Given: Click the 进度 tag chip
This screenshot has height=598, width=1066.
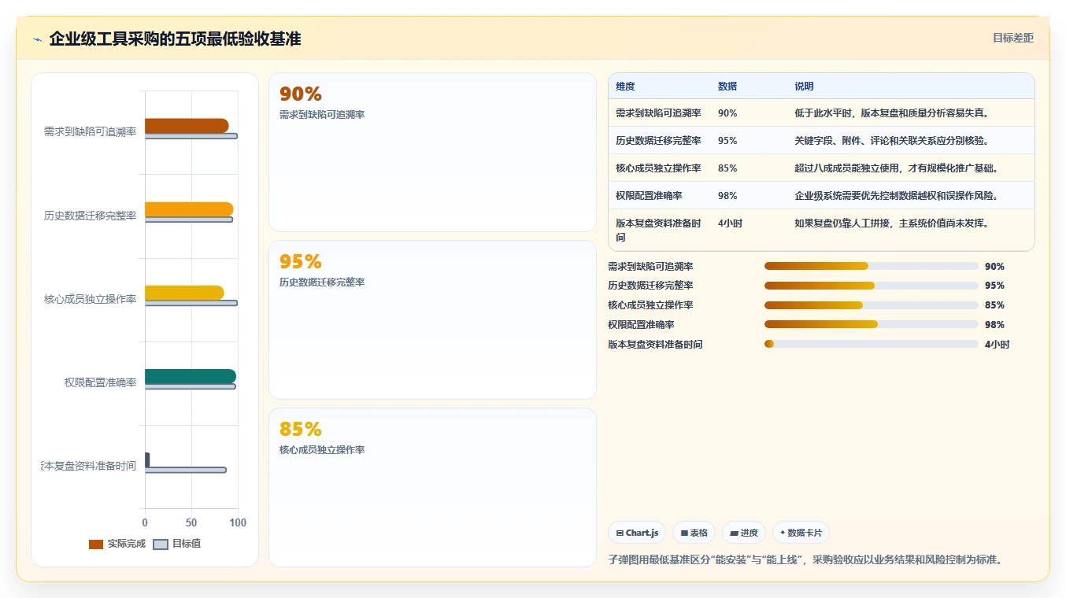Looking at the screenshot, I should click(x=744, y=533).
